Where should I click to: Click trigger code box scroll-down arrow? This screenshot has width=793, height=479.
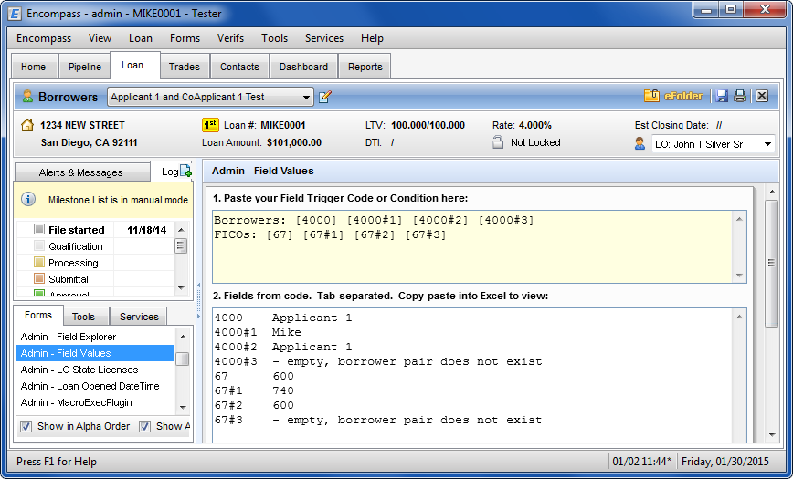(739, 276)
